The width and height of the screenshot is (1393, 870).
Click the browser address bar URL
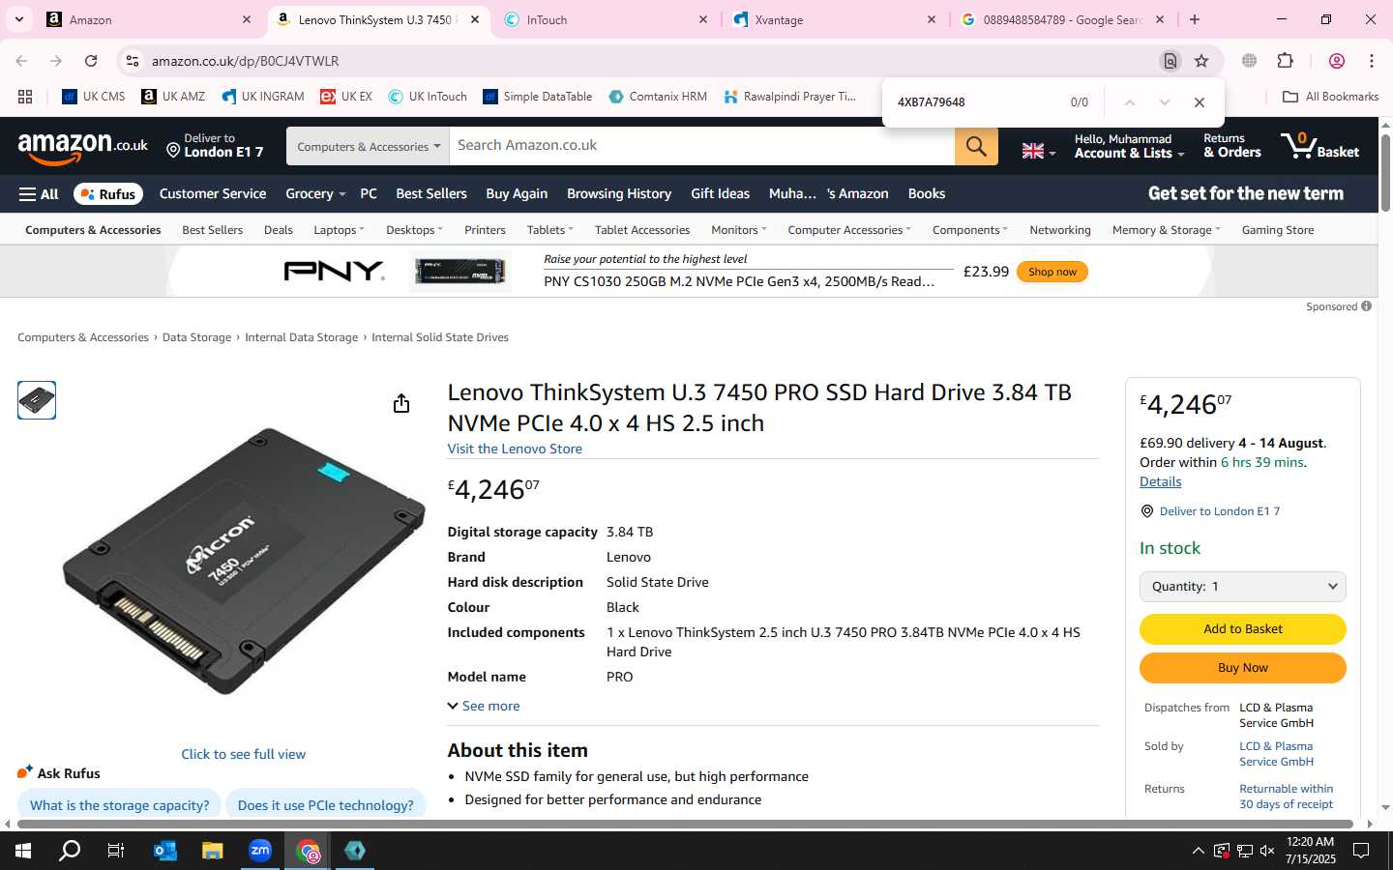pyautogui.click(x=246, y=61)
